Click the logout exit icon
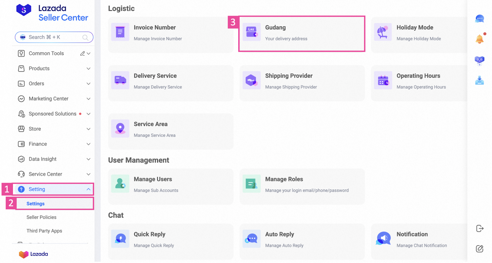Screen dimensions: 492x263 point(480,229)
